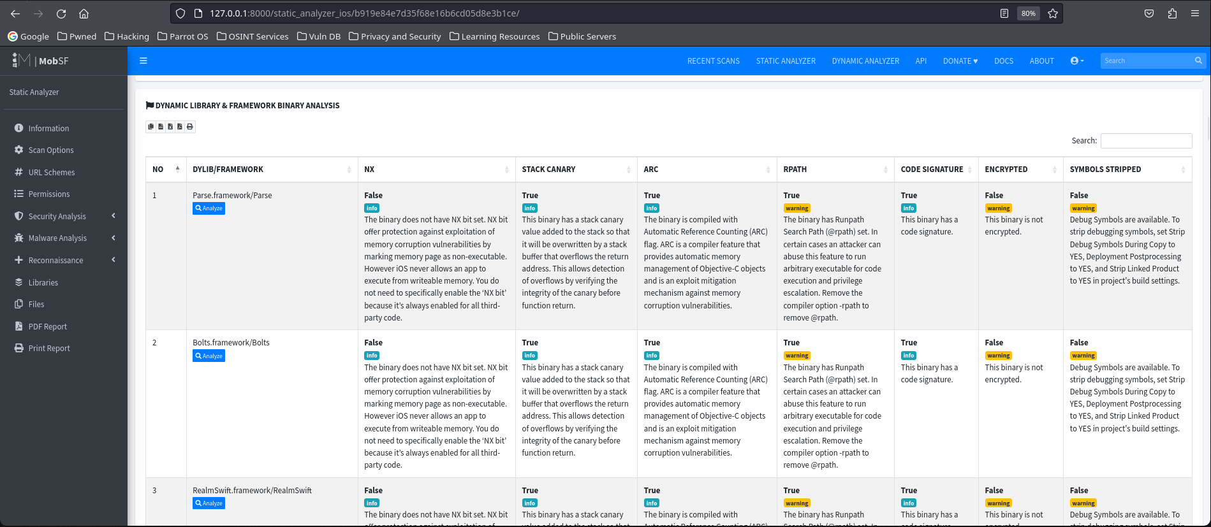Focus the table Search field
This screenshot has width=1211, height=527.
(x=1146, y=141)
